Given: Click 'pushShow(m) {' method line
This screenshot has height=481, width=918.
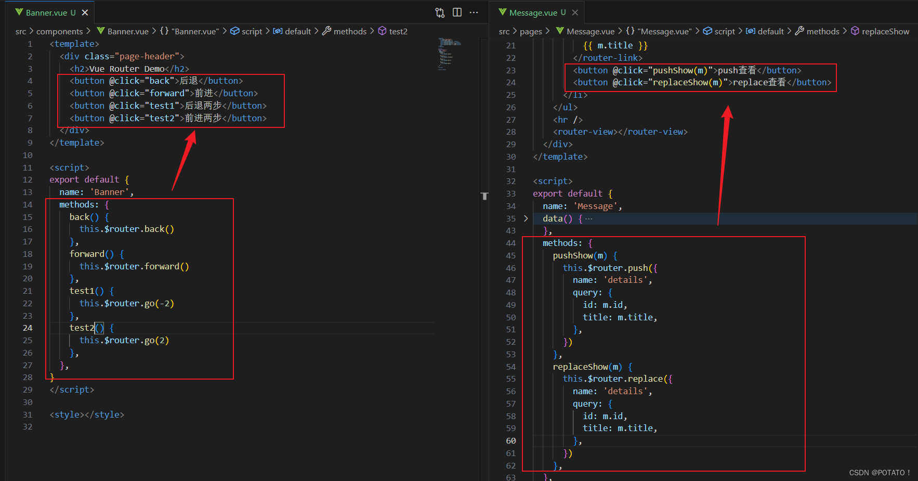Looking at the screenshot, I should [x=585, y=255].
